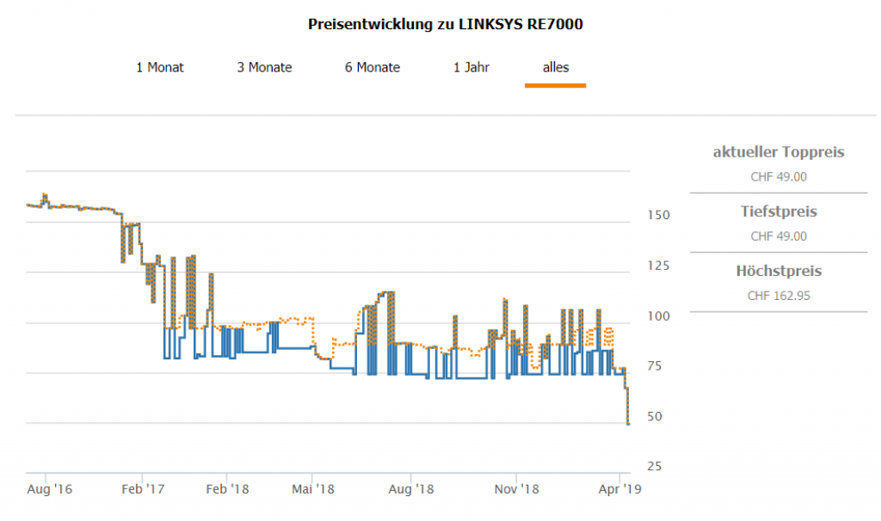Click the lowest price point at chart end
The image size is (881, 521).
coord(629,423)
